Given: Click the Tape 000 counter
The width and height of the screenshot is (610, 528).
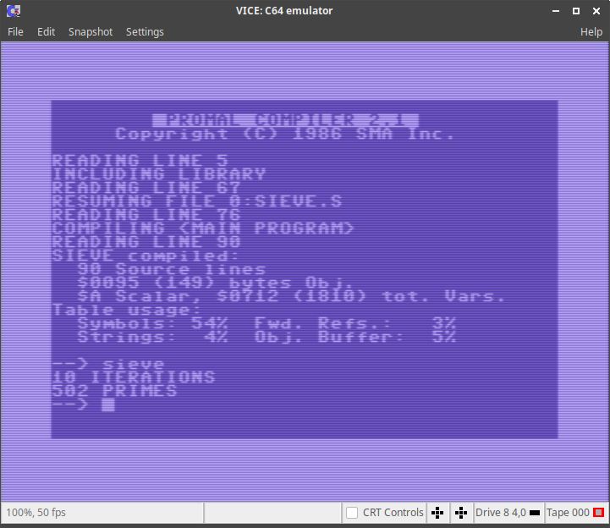Looking at the screenshot, I should point(568,513).
